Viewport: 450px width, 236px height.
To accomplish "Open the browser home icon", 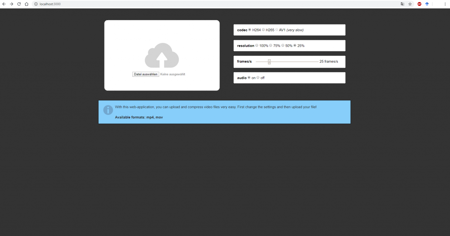I will pos(27,4).
